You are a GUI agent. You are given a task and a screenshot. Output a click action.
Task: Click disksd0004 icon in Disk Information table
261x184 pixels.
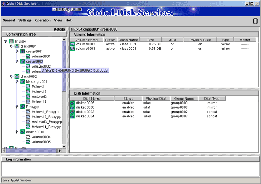pos(72,116)
